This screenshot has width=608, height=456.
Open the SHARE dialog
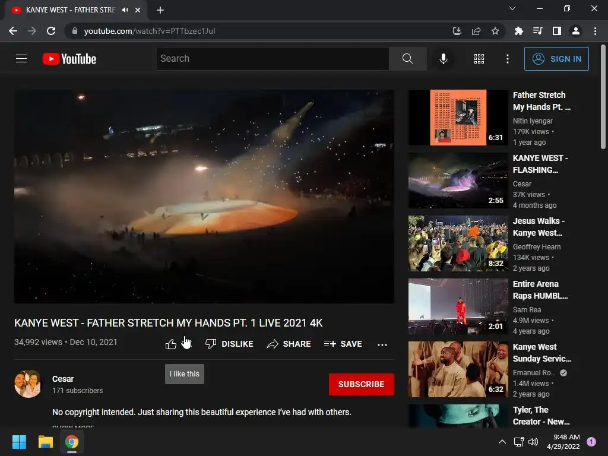point(289,344)
